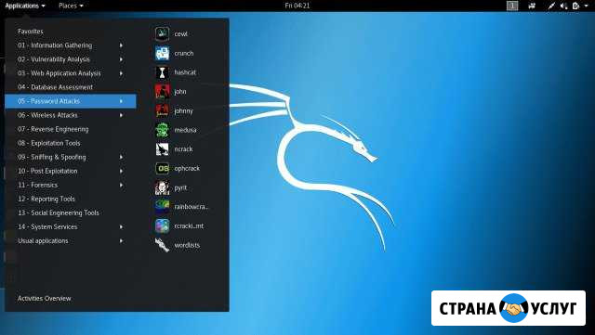The image size is (595, 335).
Task: Click the 03 - Web Application Analysis label
Action: pyautogui.click(x=59, y=73)
